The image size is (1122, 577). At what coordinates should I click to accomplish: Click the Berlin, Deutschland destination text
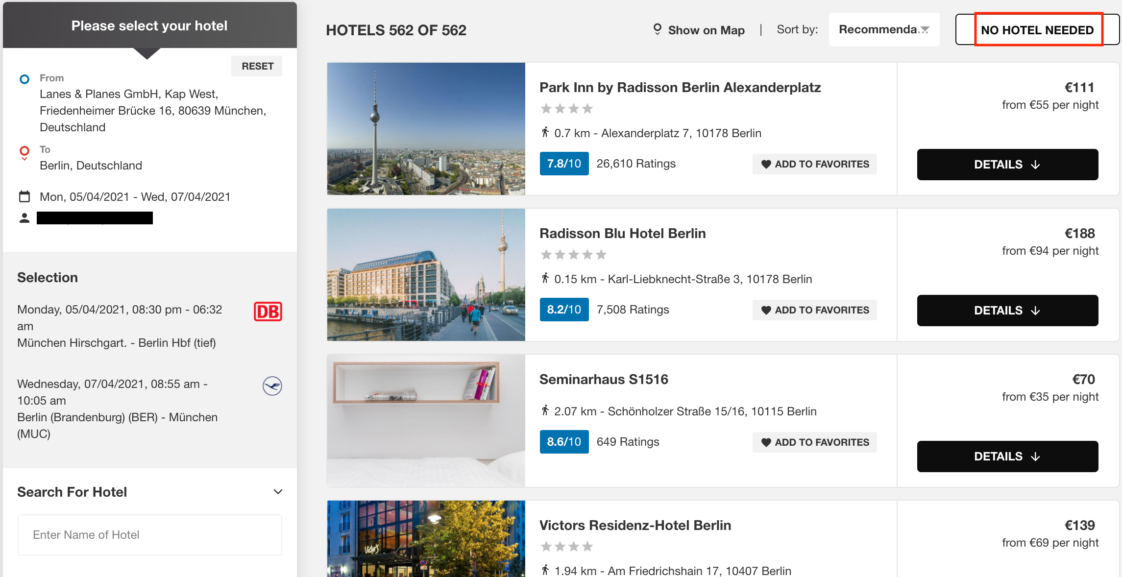91,166
